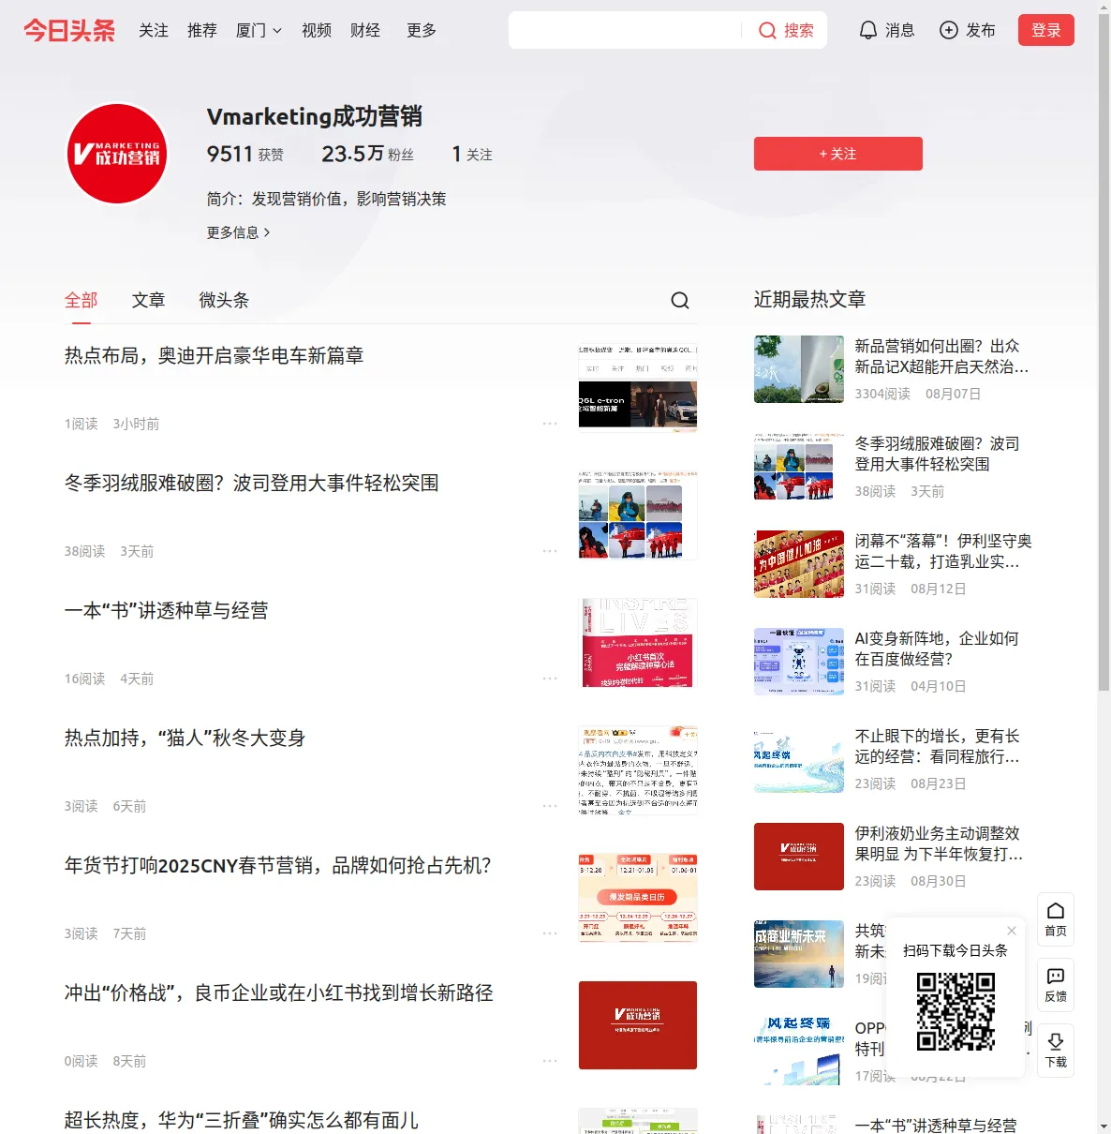The width and height of the screenshot is (1111, 1134).
Task: Click the 波司登 thumbnail in main article list
Action: 638,515
